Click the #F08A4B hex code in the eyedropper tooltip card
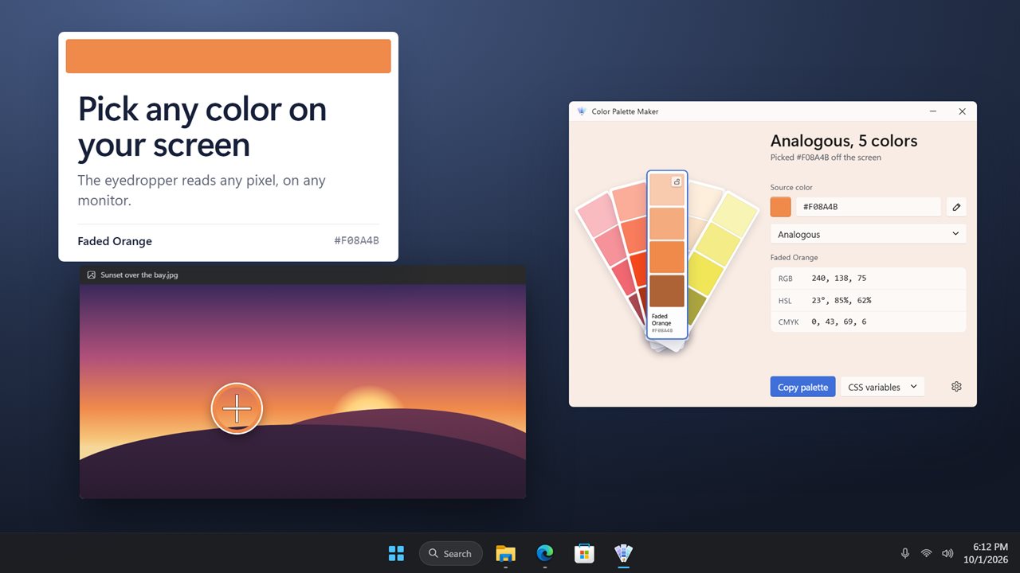 356,241
